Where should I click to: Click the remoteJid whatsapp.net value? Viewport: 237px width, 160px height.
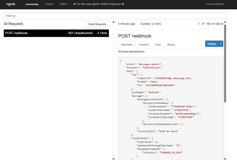pyautogui.click(x=173, y=78)
